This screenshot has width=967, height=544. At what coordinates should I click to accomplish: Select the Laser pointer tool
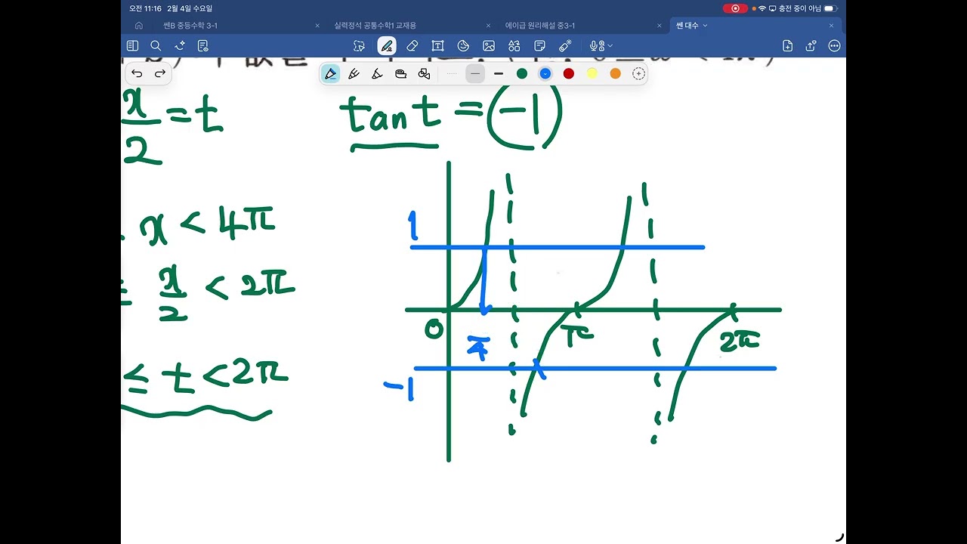tap(565, 45)
